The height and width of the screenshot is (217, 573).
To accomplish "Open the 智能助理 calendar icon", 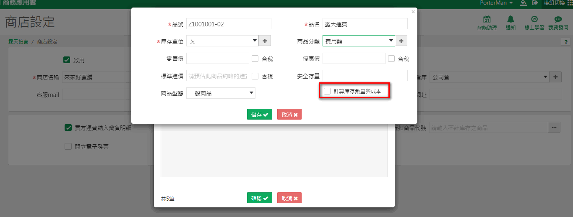I will 487,20.
